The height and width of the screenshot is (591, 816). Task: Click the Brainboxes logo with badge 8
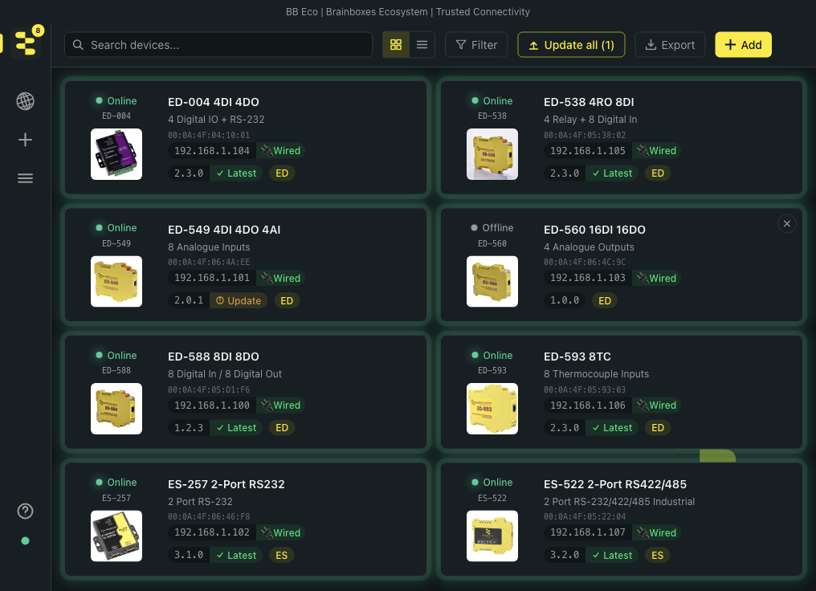(26, 43)
